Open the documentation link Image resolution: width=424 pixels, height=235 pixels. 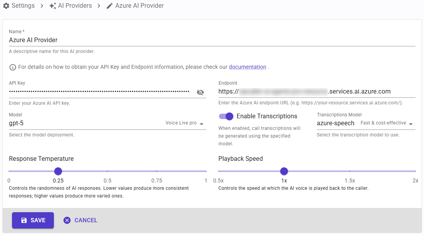(247, 67)
